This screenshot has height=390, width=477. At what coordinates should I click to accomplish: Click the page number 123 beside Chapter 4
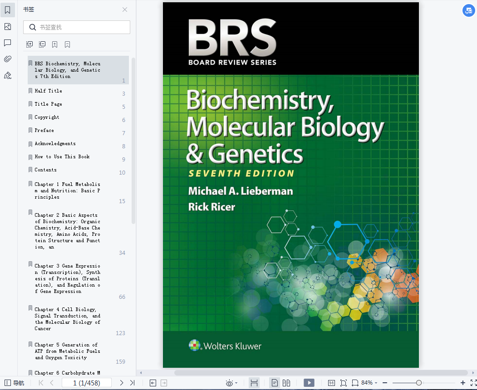(120, 333)
